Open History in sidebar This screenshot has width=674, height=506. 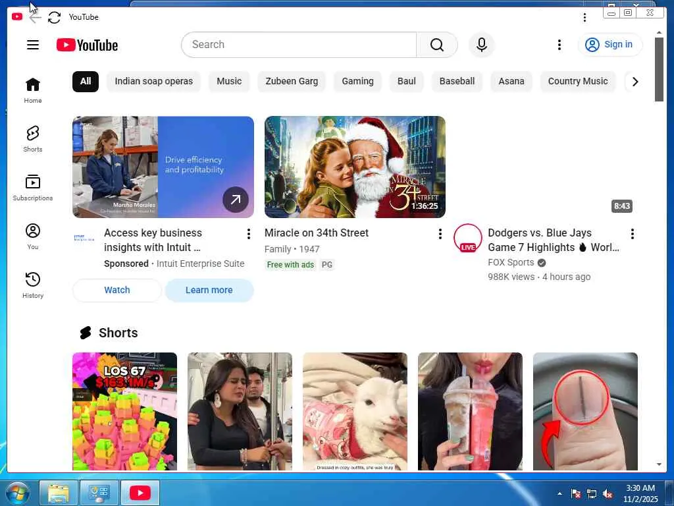pyautogui.click(x=33, y=285)
